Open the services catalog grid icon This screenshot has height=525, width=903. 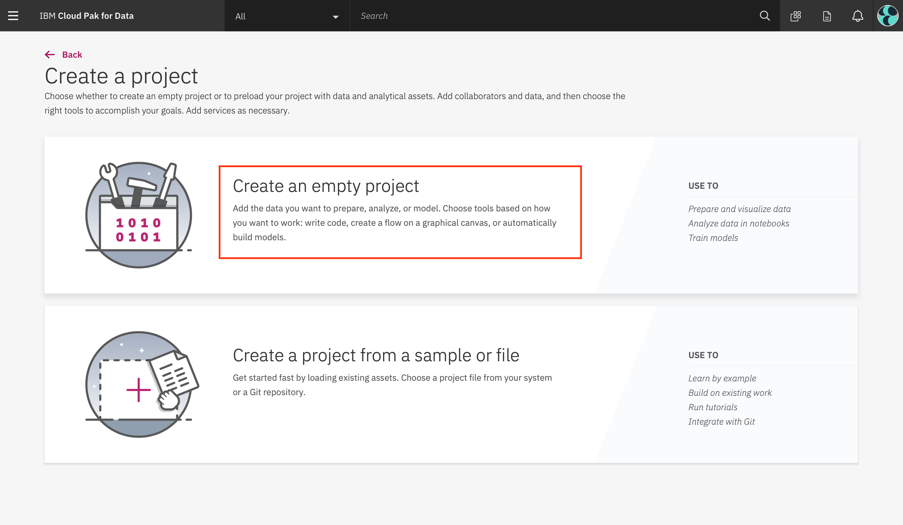point(795,16)
